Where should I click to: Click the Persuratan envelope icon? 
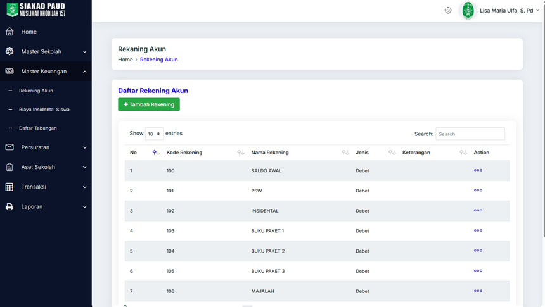[10, 147]
